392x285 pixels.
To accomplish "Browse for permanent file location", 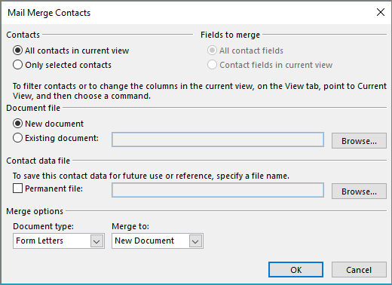I will point(359,192).
